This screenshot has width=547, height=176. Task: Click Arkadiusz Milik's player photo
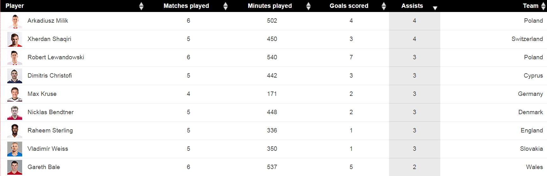[15, 21]
